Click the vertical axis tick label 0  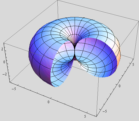[x=4, y=62]
